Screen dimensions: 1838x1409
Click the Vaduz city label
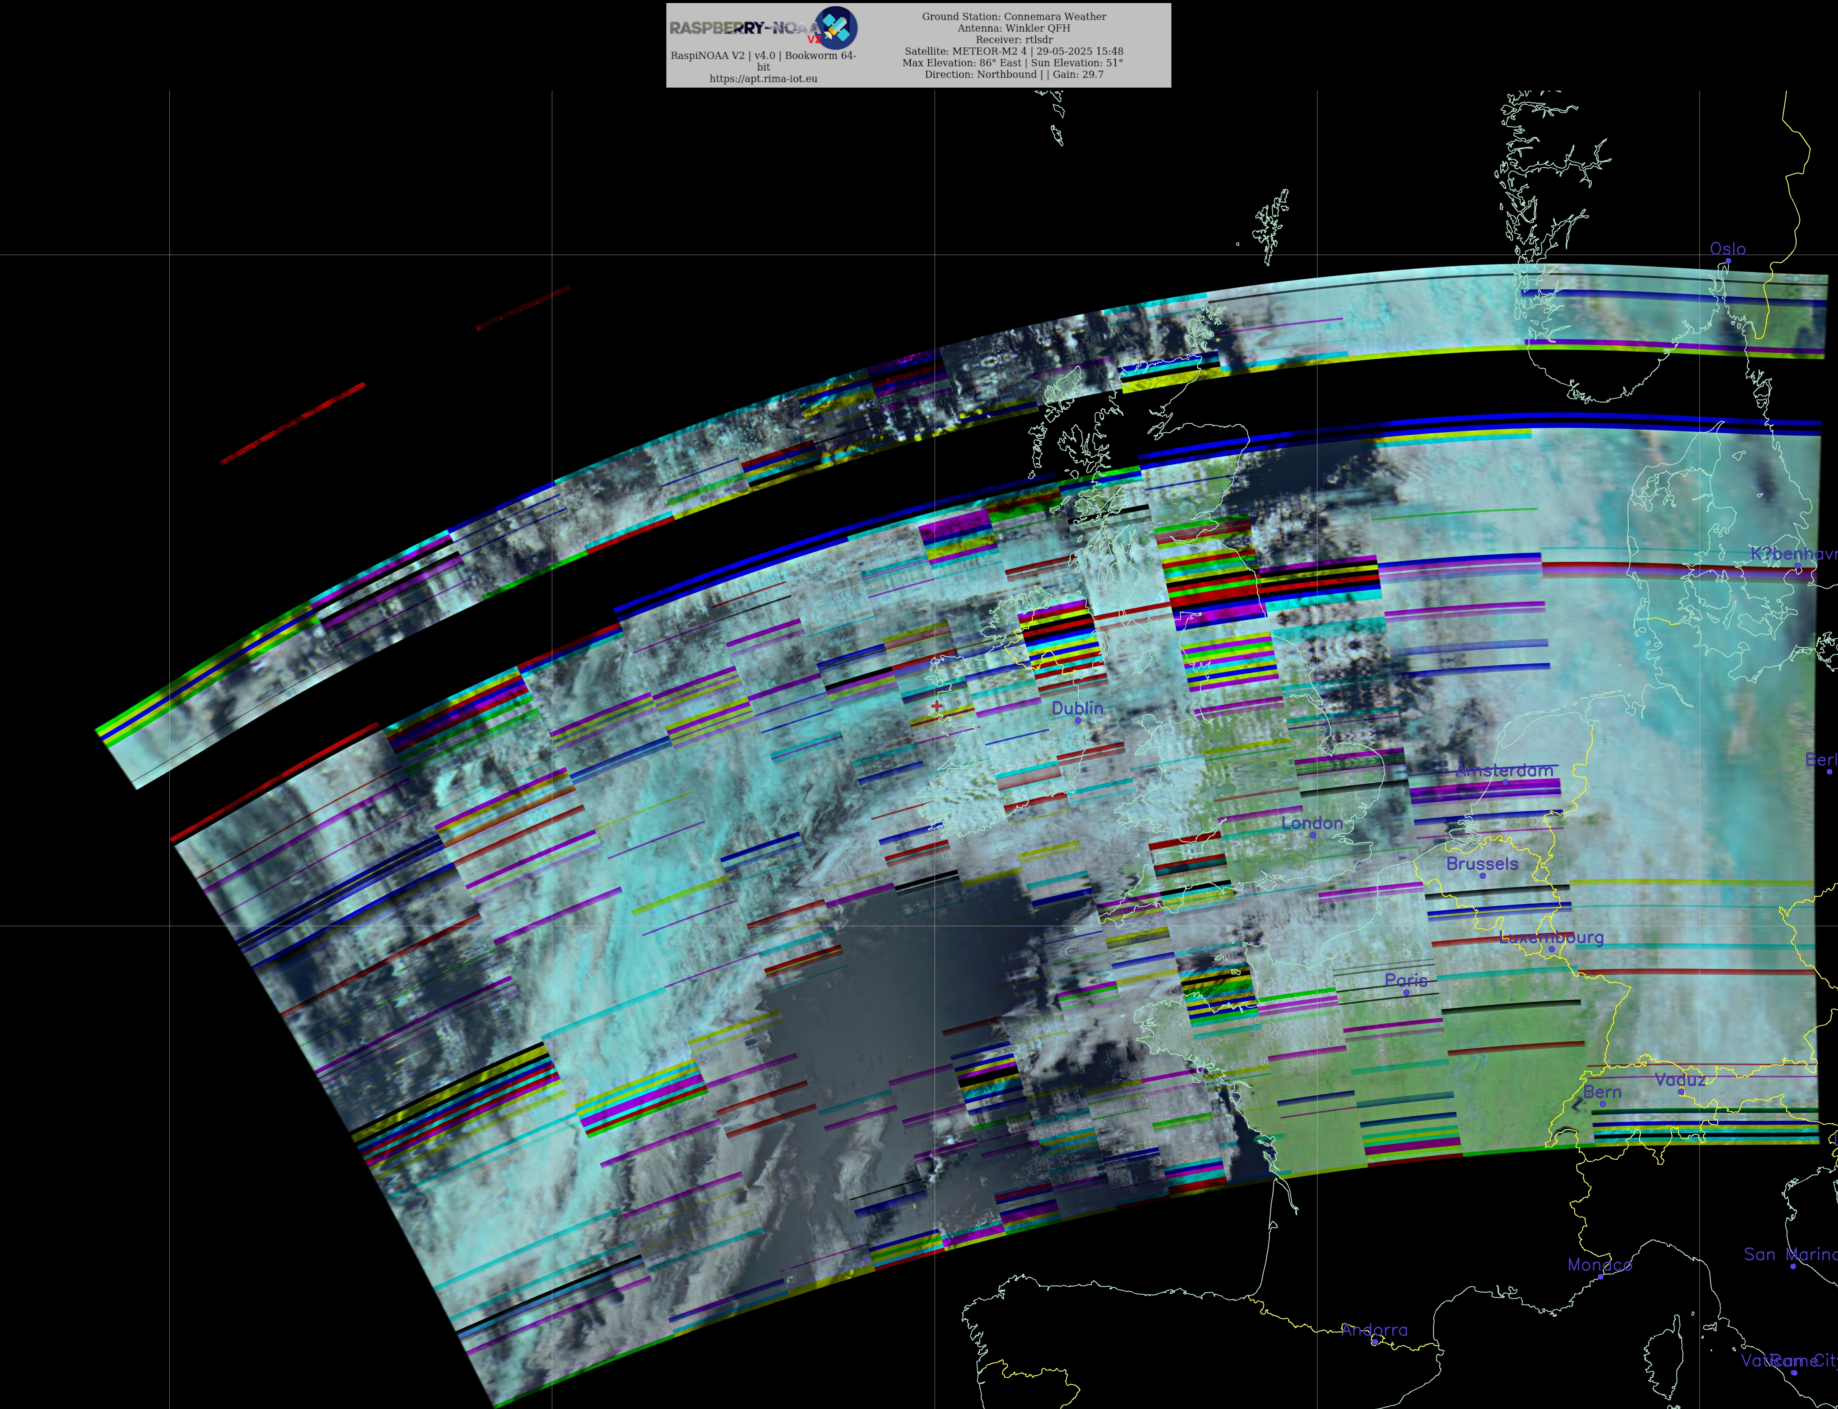1680,1080
